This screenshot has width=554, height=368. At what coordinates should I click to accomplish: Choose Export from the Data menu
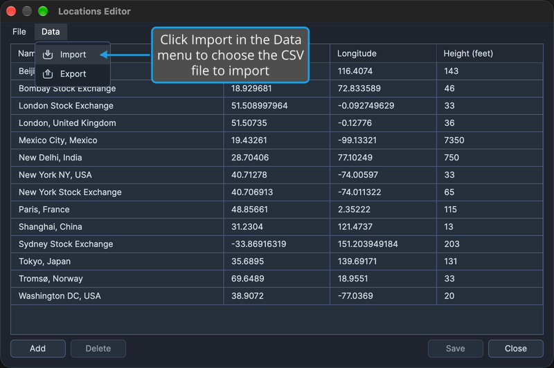[73, 74]
